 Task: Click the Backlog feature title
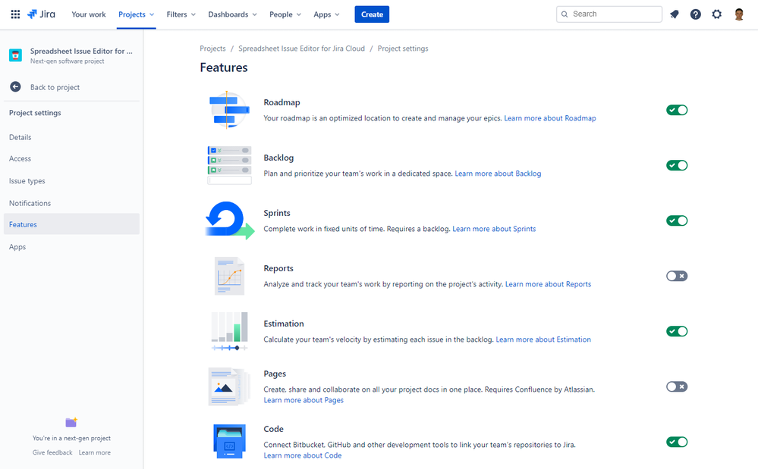tap(278, 158)
